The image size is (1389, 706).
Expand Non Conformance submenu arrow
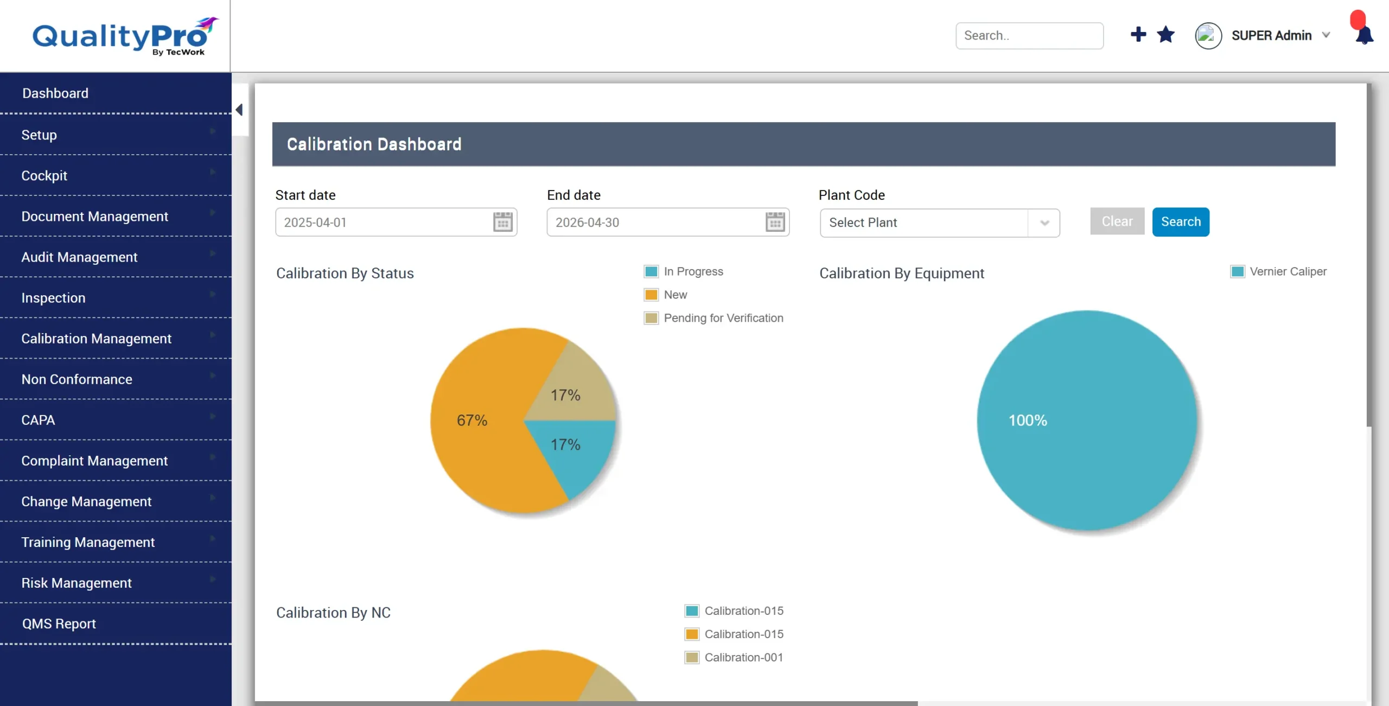[213, 375]
